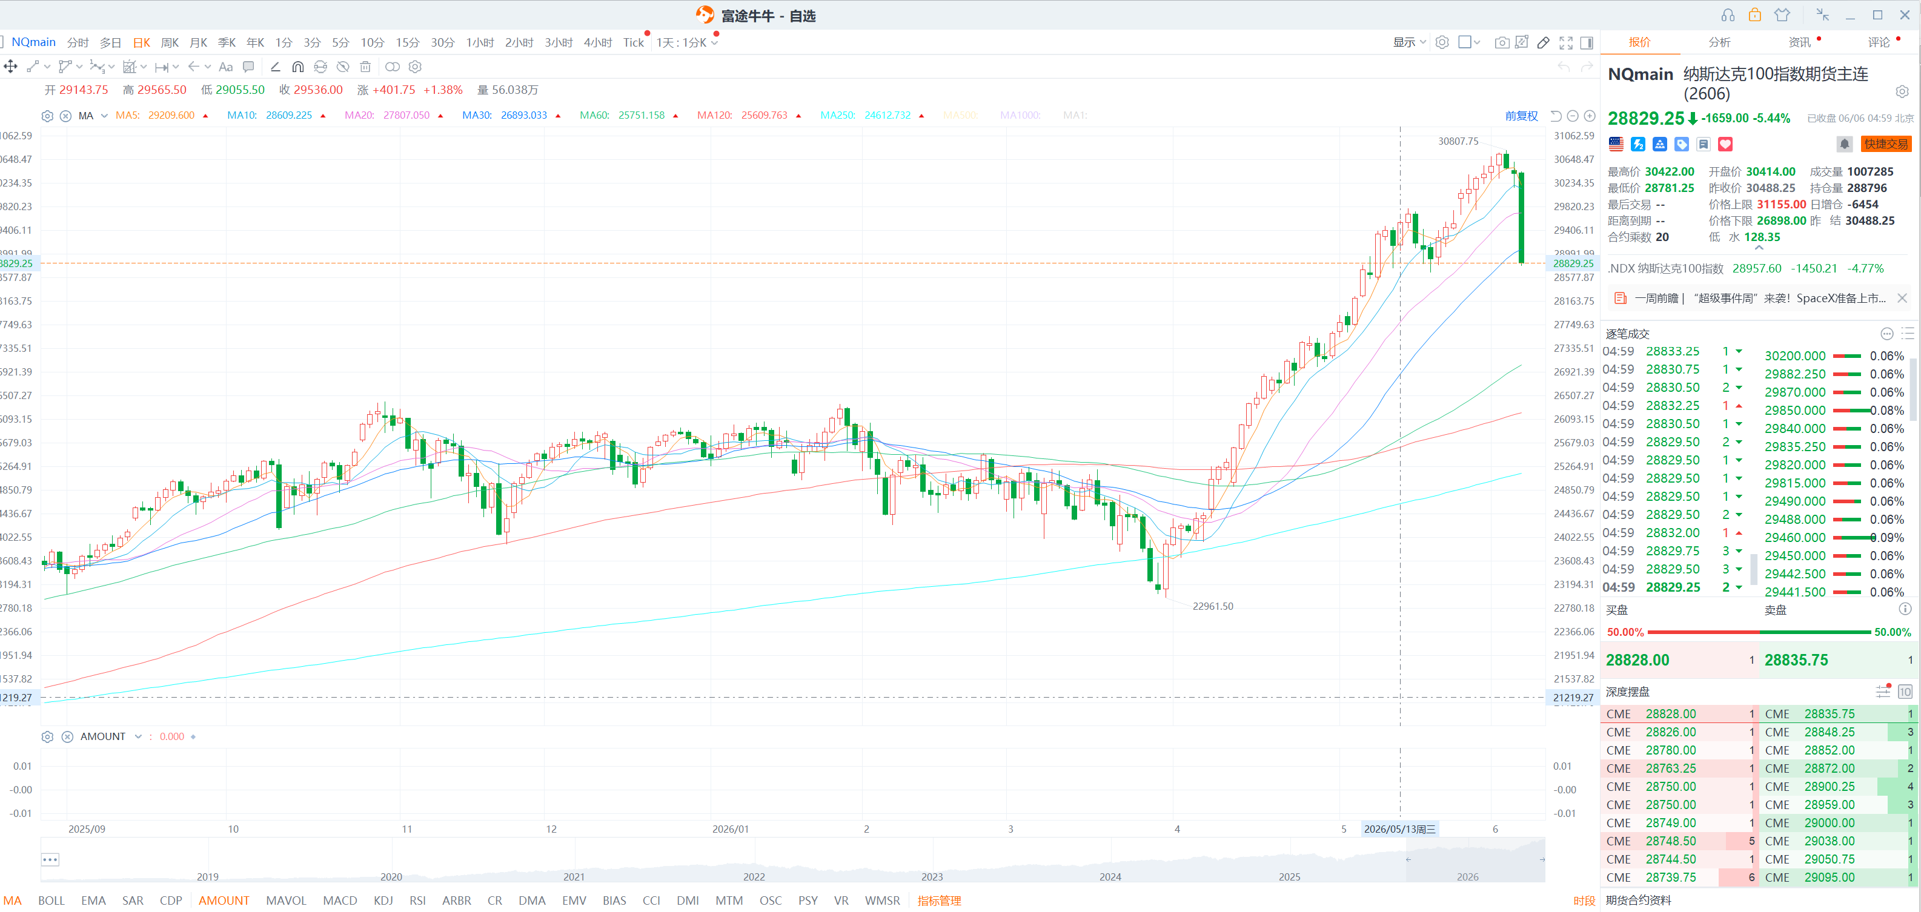
Task: Click the fullscreen chart icon
Action: point(1566,42)
